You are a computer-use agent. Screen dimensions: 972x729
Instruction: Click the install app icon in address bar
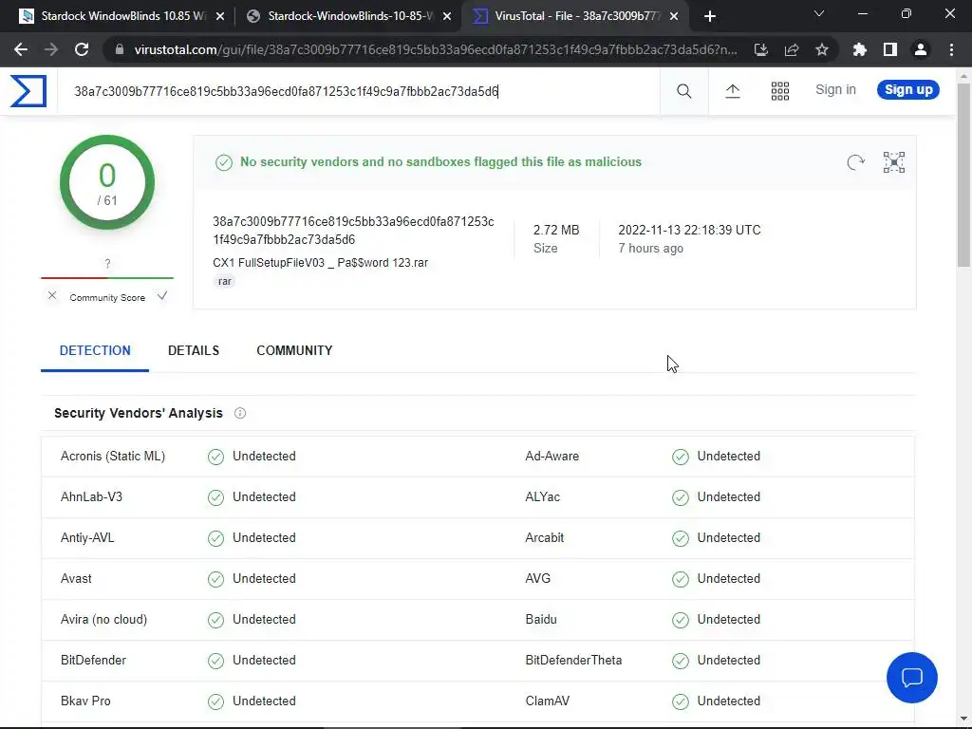coord(760,49)
